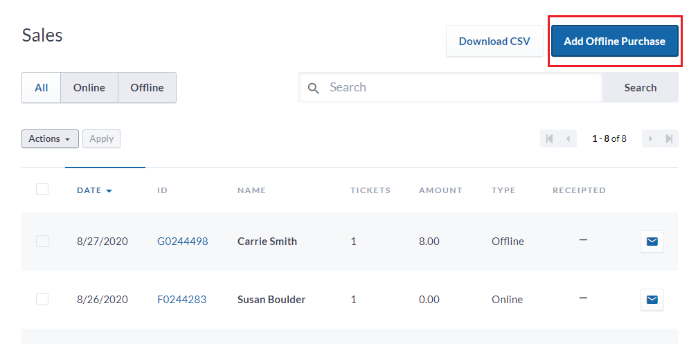Go to previous page of results
Screen dimensions: 698x344
(568, 139)
